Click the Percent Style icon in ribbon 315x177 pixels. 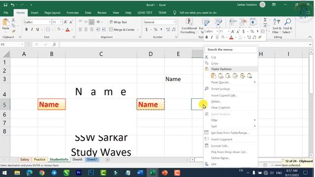pyautogui.click(x=156, y=29)
